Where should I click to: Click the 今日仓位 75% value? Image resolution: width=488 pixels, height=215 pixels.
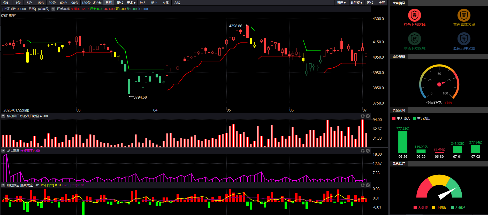[x=448, y=102]
